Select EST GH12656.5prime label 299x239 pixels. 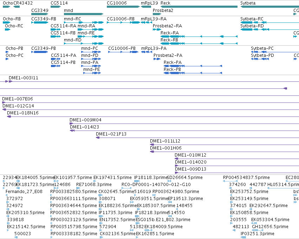270,227
